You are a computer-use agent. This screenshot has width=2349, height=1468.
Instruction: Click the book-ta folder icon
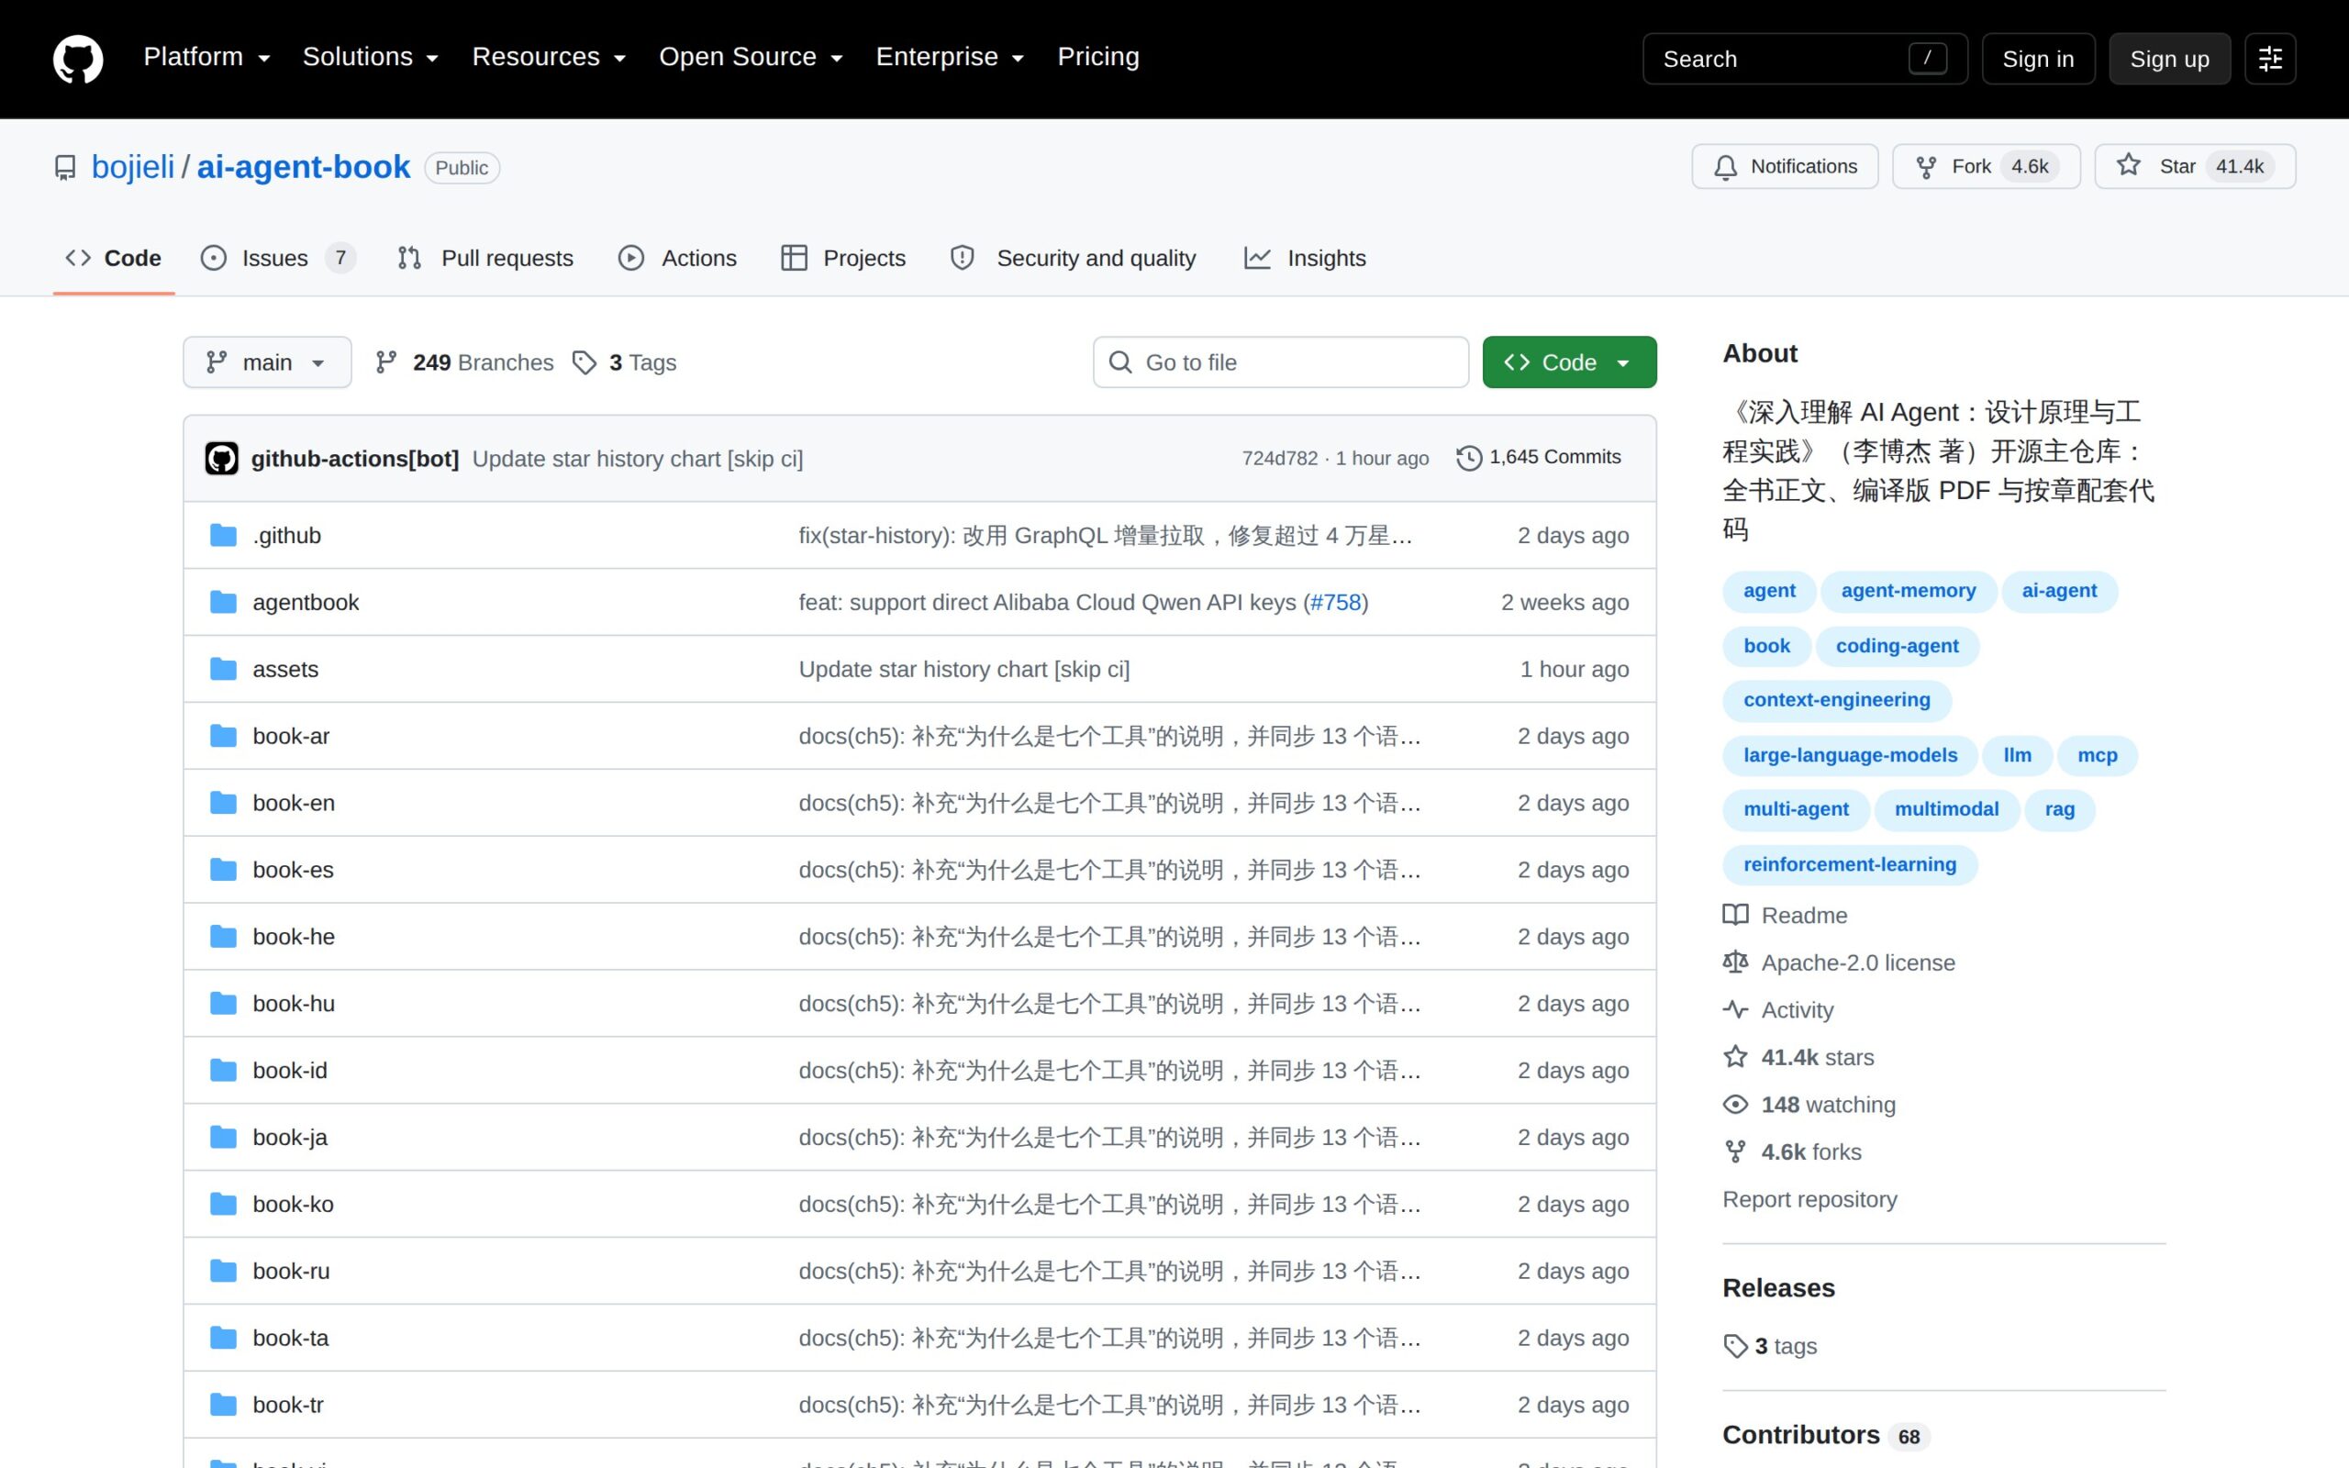pos(223,1338)
